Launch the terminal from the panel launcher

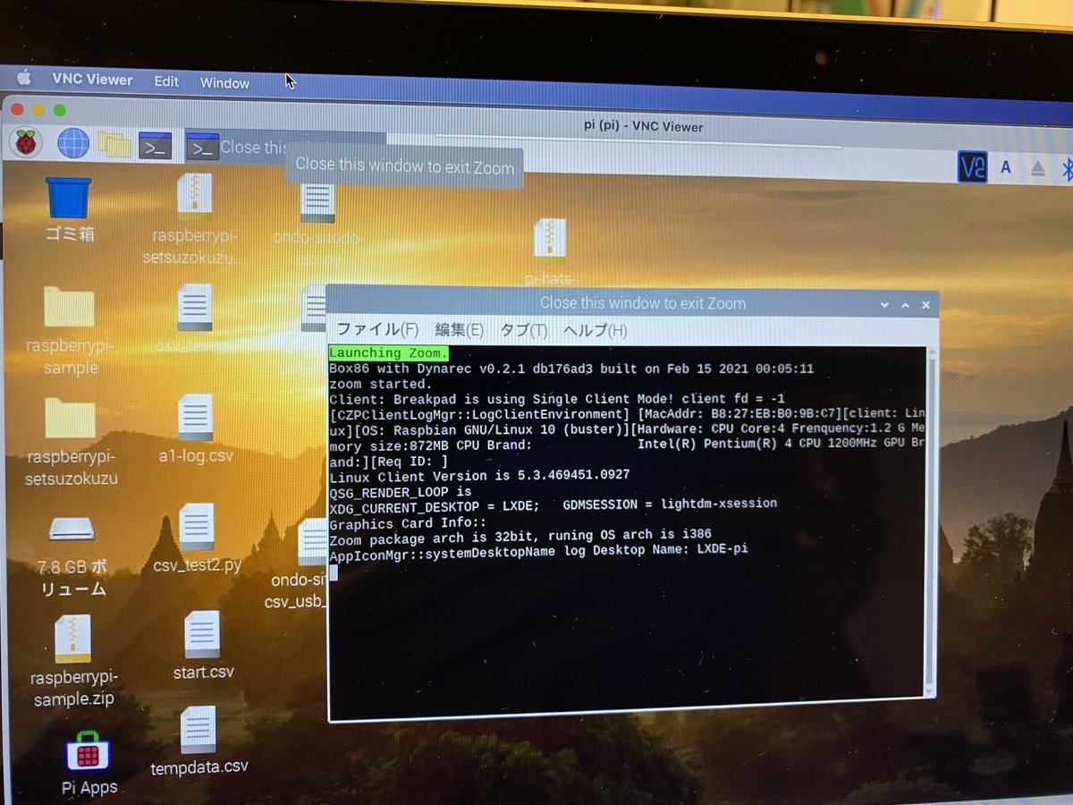pyautogui.click(x=155, y=146)
